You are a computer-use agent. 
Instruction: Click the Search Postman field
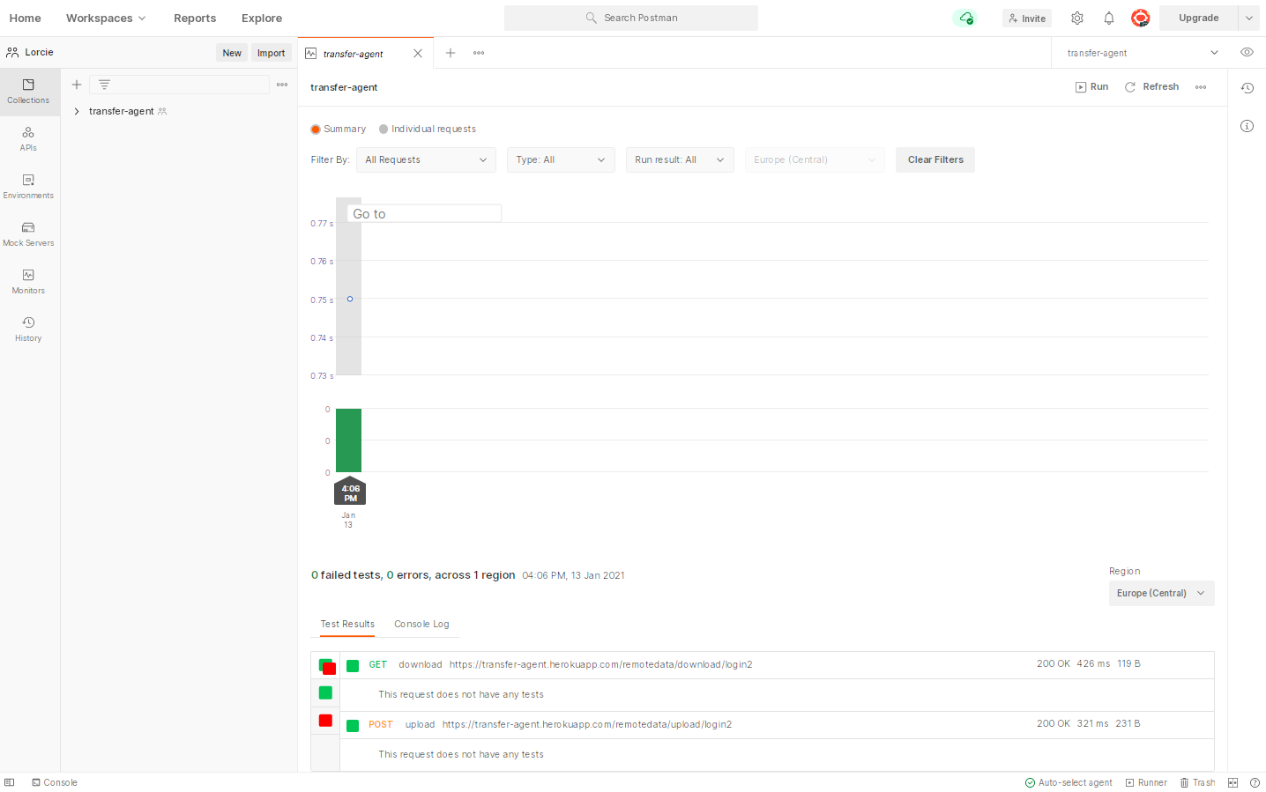click(x=631, y=18)
